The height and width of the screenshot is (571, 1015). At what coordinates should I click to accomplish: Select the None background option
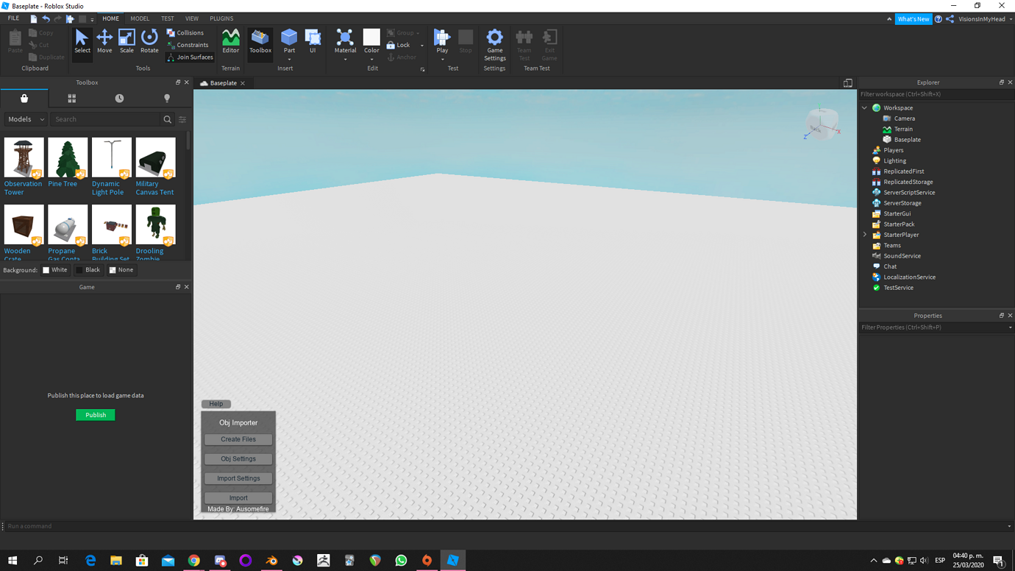tap(121, 269)
